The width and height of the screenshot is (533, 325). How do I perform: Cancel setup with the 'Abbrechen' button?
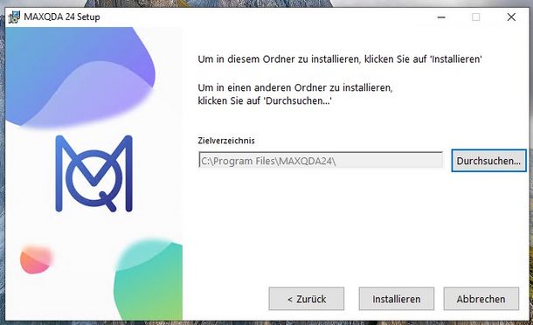[x=481, y=299]
